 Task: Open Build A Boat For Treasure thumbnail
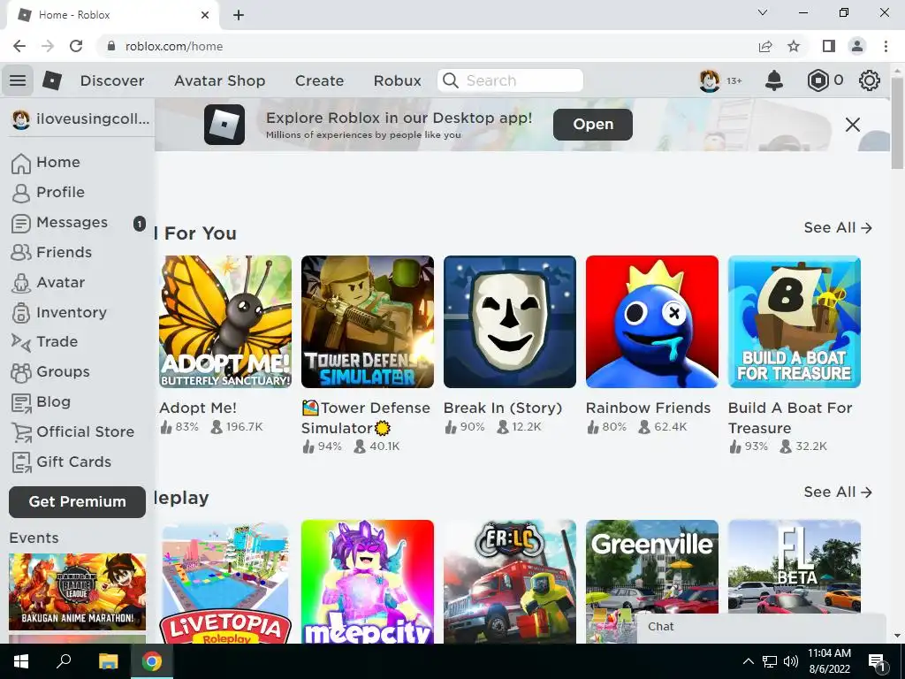(795, 322)
